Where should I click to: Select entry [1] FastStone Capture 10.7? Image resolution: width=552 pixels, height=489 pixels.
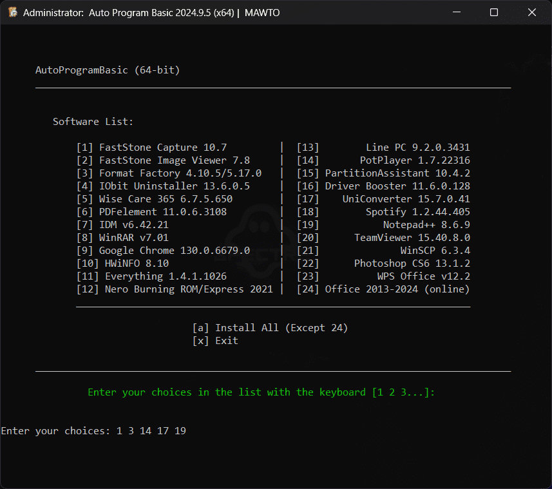pyautogui.click(x=152, y=147)
